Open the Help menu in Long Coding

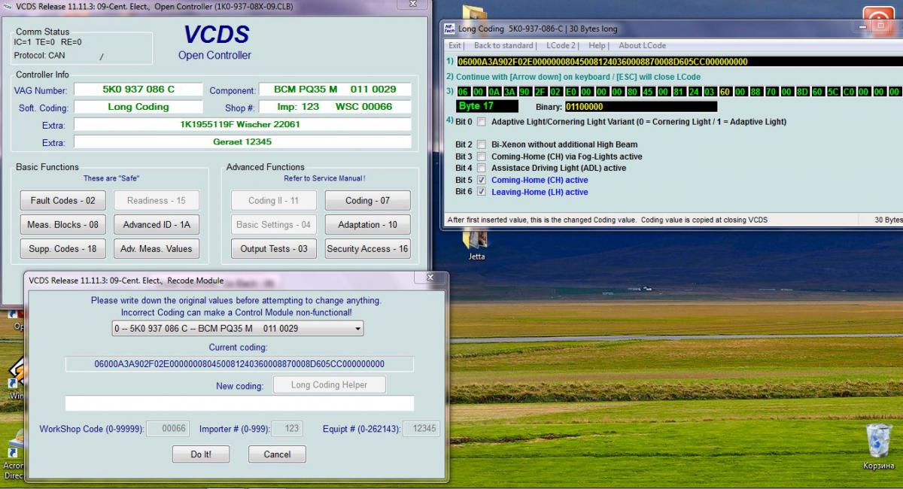[598, 46]
